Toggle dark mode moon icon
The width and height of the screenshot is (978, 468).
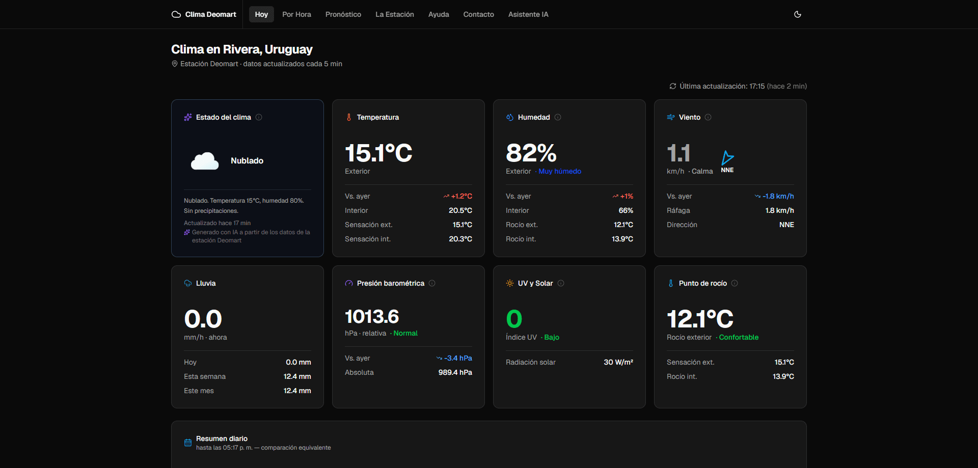(798, 14)
